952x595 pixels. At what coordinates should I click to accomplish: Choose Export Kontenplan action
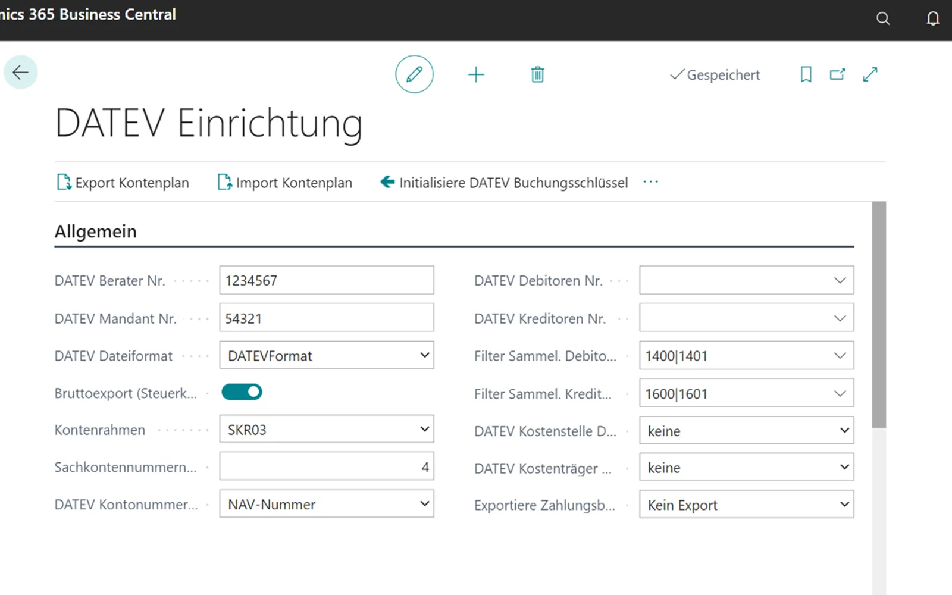(123, 183)
